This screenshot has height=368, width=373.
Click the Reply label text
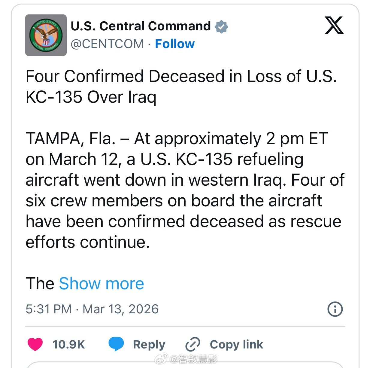point(149,345)
